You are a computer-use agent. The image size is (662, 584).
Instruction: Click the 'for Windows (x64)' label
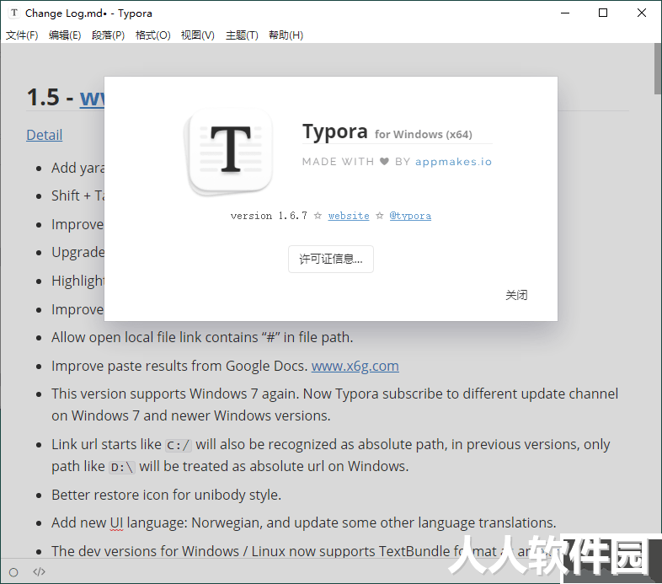click(x=424, y=134)
